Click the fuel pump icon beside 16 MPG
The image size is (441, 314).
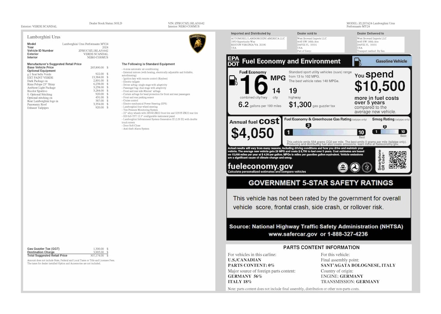233,80
